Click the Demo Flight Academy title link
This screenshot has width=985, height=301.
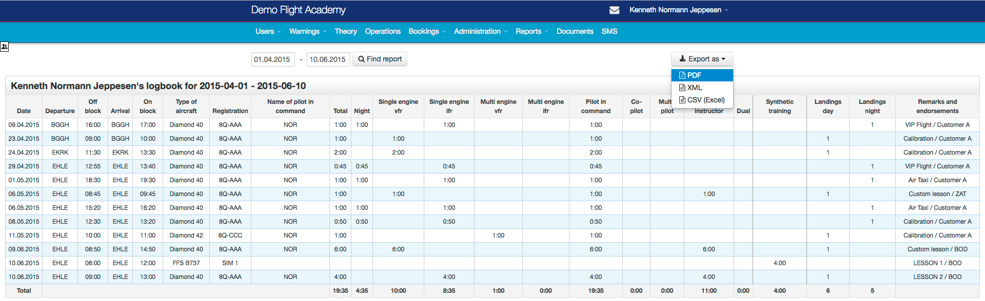click(298, 10)
